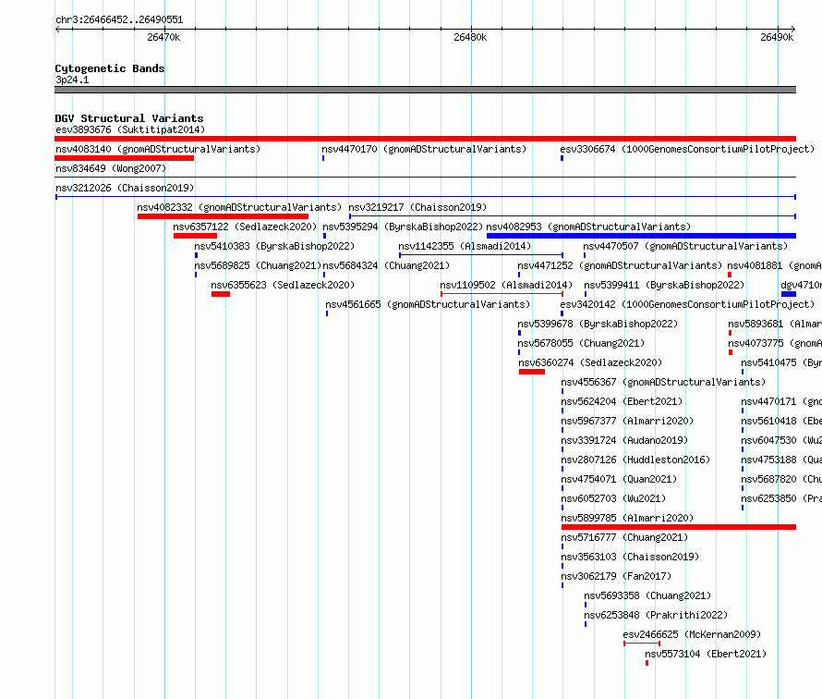Open nsv4556367 (gnomADStructuralVariants) label
The height and width of the screenshot is (699, 822).
[x=663, y=382]
